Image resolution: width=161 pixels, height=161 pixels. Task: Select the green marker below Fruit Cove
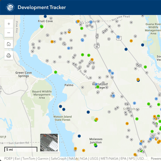click(x=42, y=26)
